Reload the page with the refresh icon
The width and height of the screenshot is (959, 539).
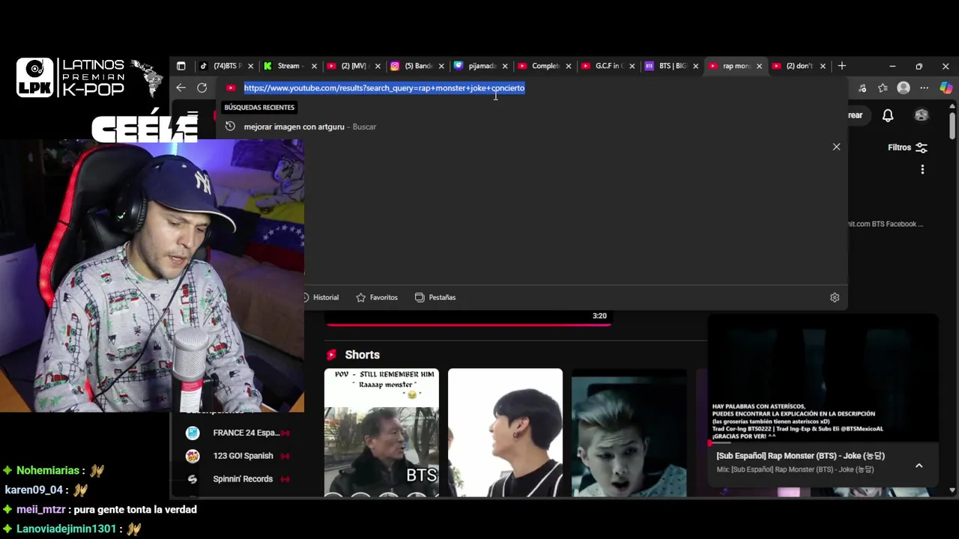point(202,88)
